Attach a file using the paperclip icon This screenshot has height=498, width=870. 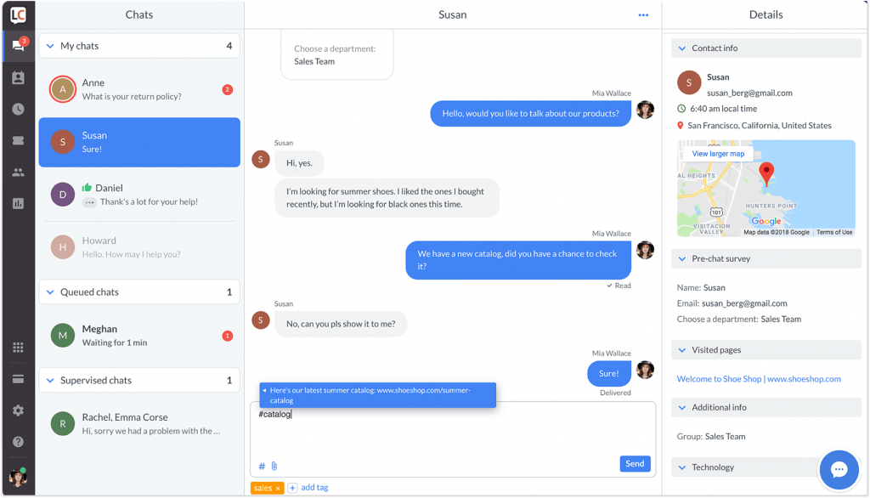click(273, 466)
